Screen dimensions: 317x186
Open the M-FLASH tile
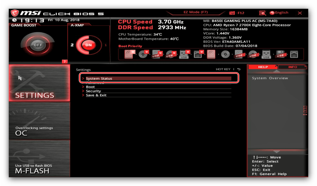pos(39,159)
